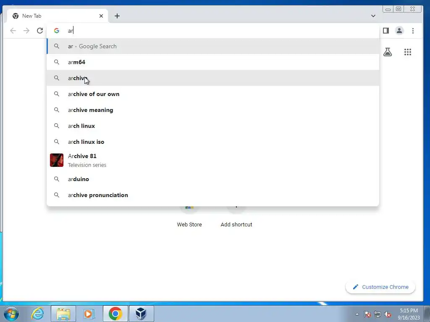Image resolution: width=430 pixels, height=322 pixels.
Task: Click the Chrome taskbar icon
Action: (x=115, y=314)
